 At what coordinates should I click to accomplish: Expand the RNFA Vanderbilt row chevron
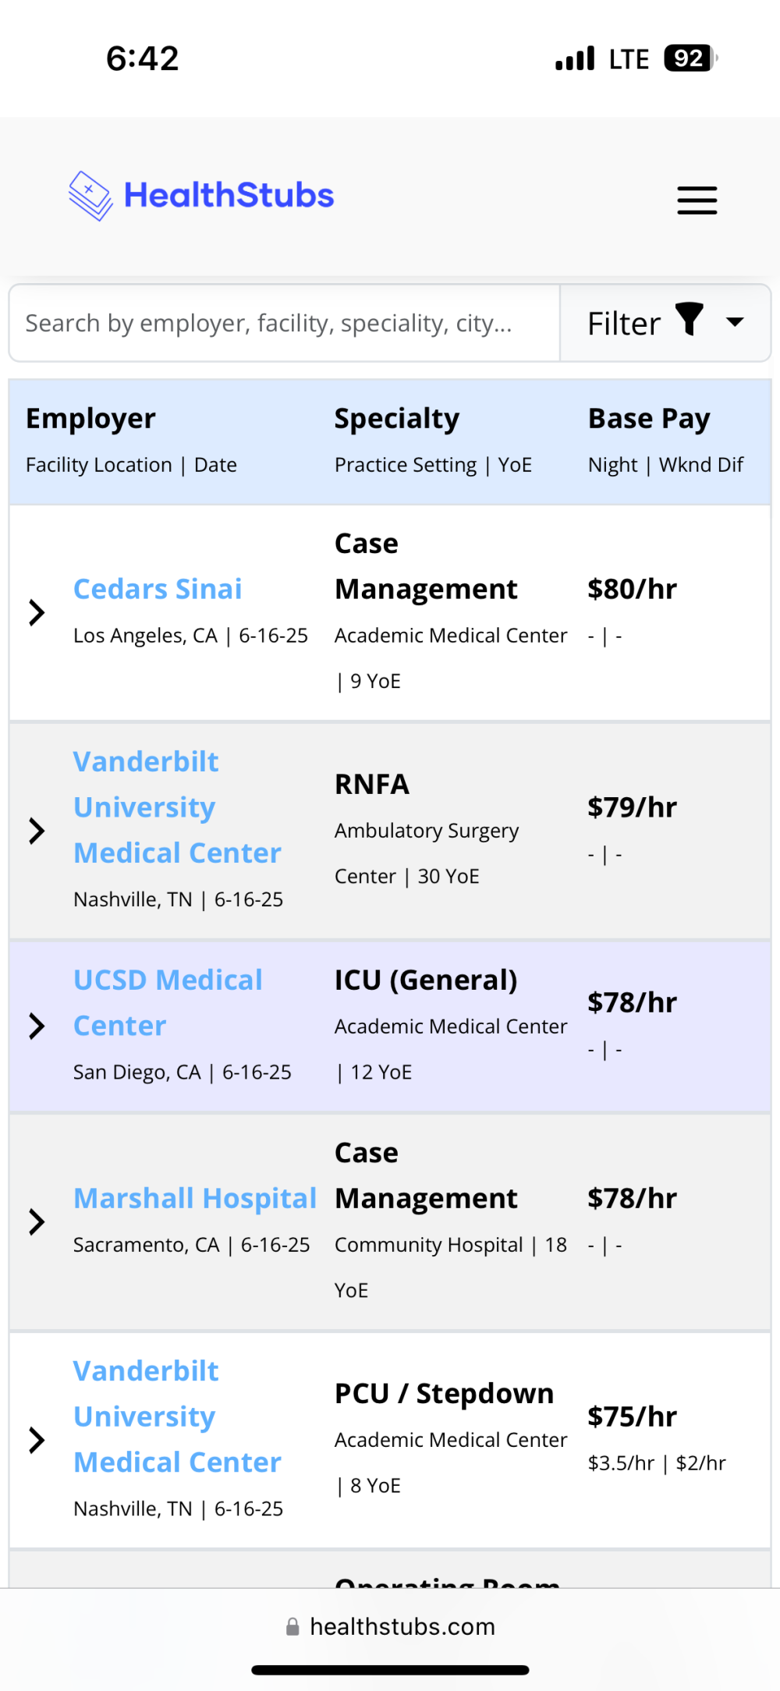[37, 831]
